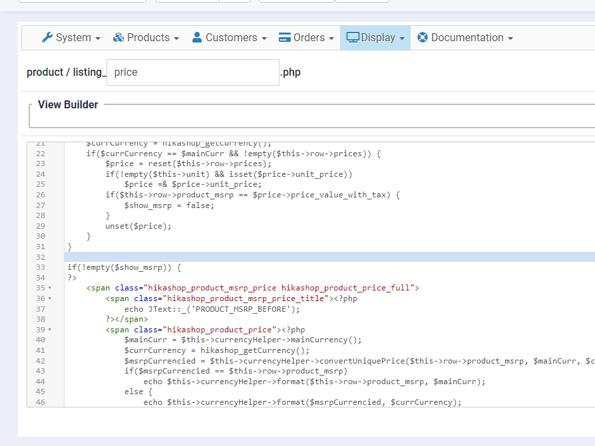The height and width of the screenshot is (446, 595).
Task: Click the credit card icon beside Orders
Action: pyautogui.click(x=285, y=38)
